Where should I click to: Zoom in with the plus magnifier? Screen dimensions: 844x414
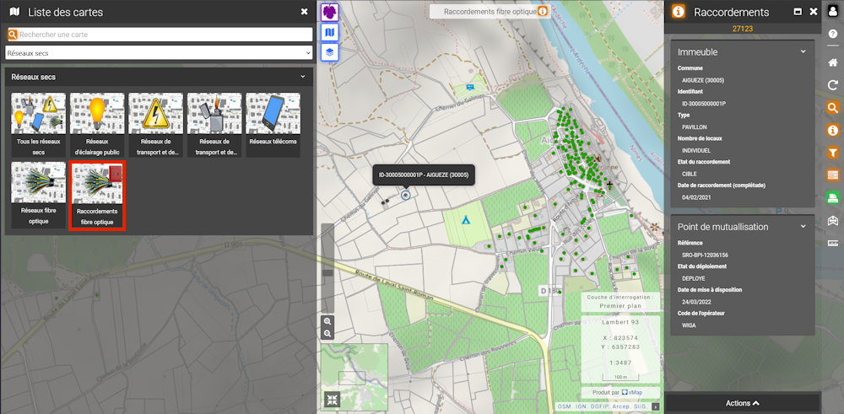pos(327,321)
